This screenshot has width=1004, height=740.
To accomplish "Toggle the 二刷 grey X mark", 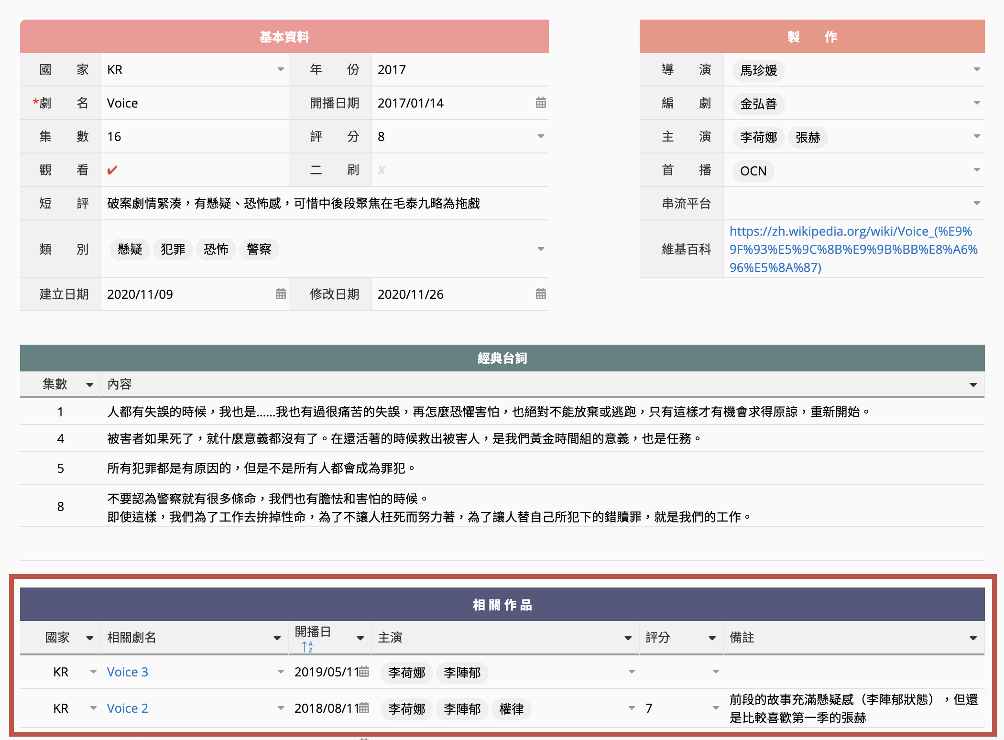I will coord(382,170).
